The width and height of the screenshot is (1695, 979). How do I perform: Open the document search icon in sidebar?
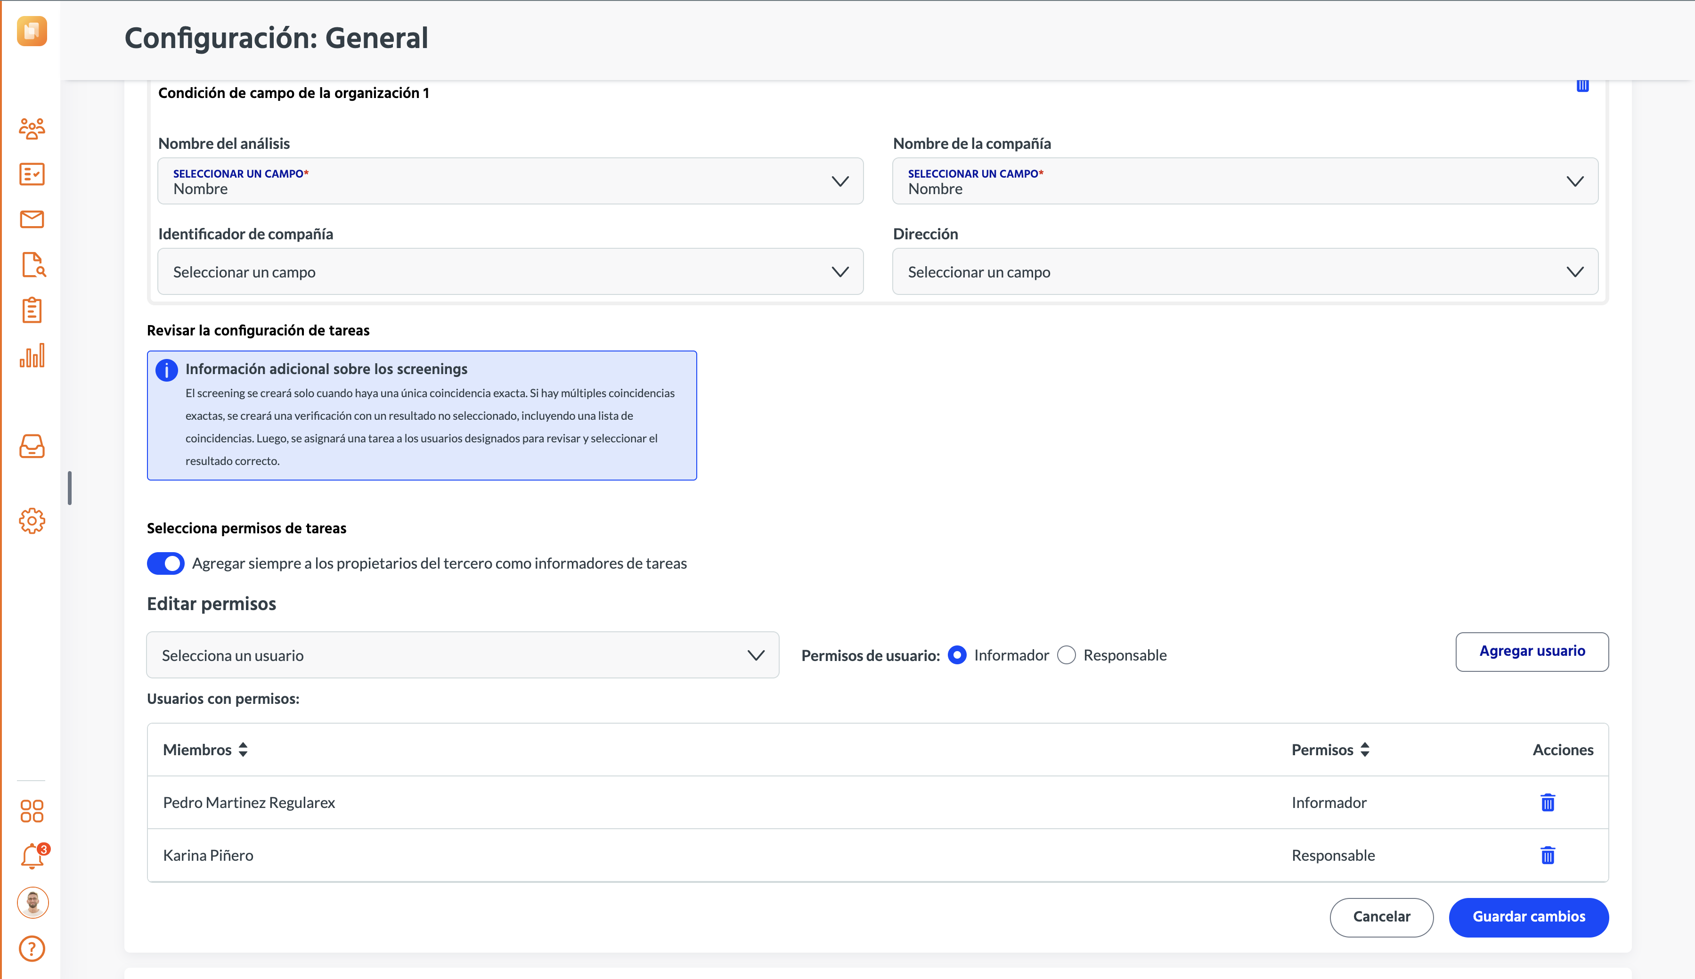pyautogui.click(x=33, y=265)
